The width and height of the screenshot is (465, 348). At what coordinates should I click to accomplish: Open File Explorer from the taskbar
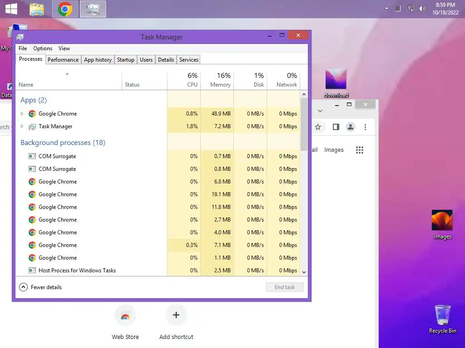(37, 9)
